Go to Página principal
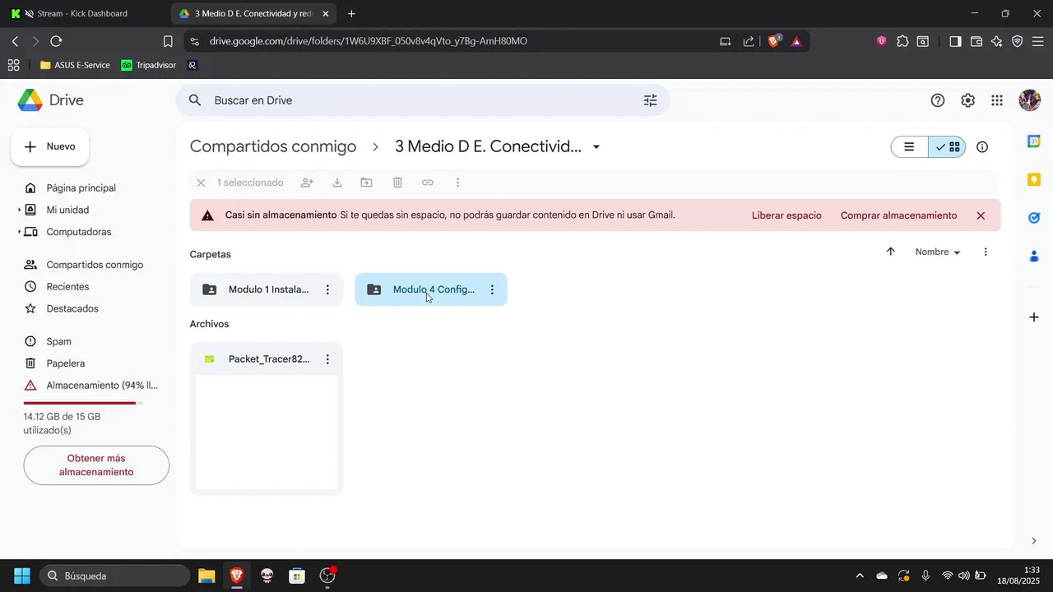 click(81, 188)
